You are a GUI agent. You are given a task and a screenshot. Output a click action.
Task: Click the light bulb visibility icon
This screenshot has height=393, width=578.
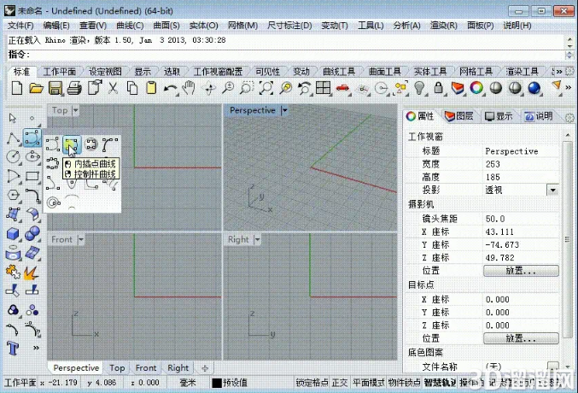coord(419,88)
